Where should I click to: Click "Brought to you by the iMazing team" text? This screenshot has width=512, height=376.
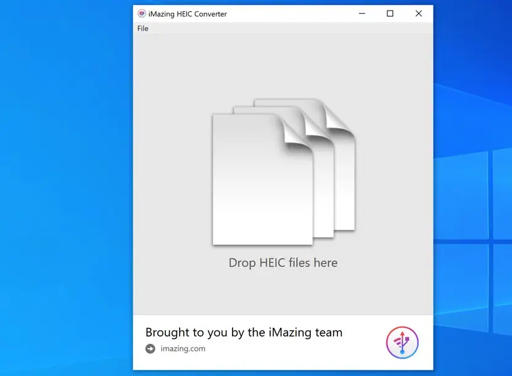244,332
